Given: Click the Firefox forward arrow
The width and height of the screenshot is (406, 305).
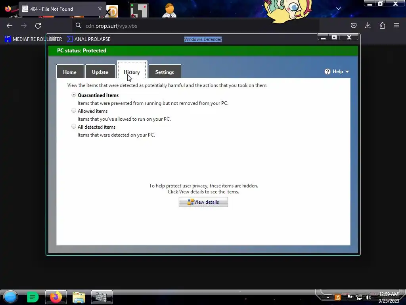Looking at the screenshot, I should coord(24,26).
